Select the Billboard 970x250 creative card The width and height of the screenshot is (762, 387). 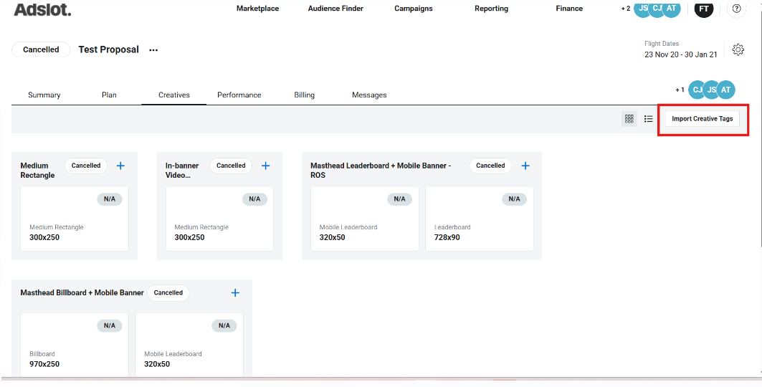click(x=75, y=345)
